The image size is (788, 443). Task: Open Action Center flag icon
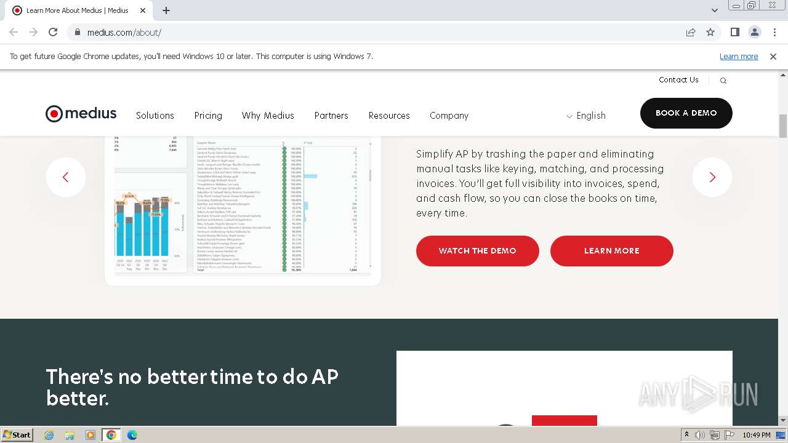730,435
